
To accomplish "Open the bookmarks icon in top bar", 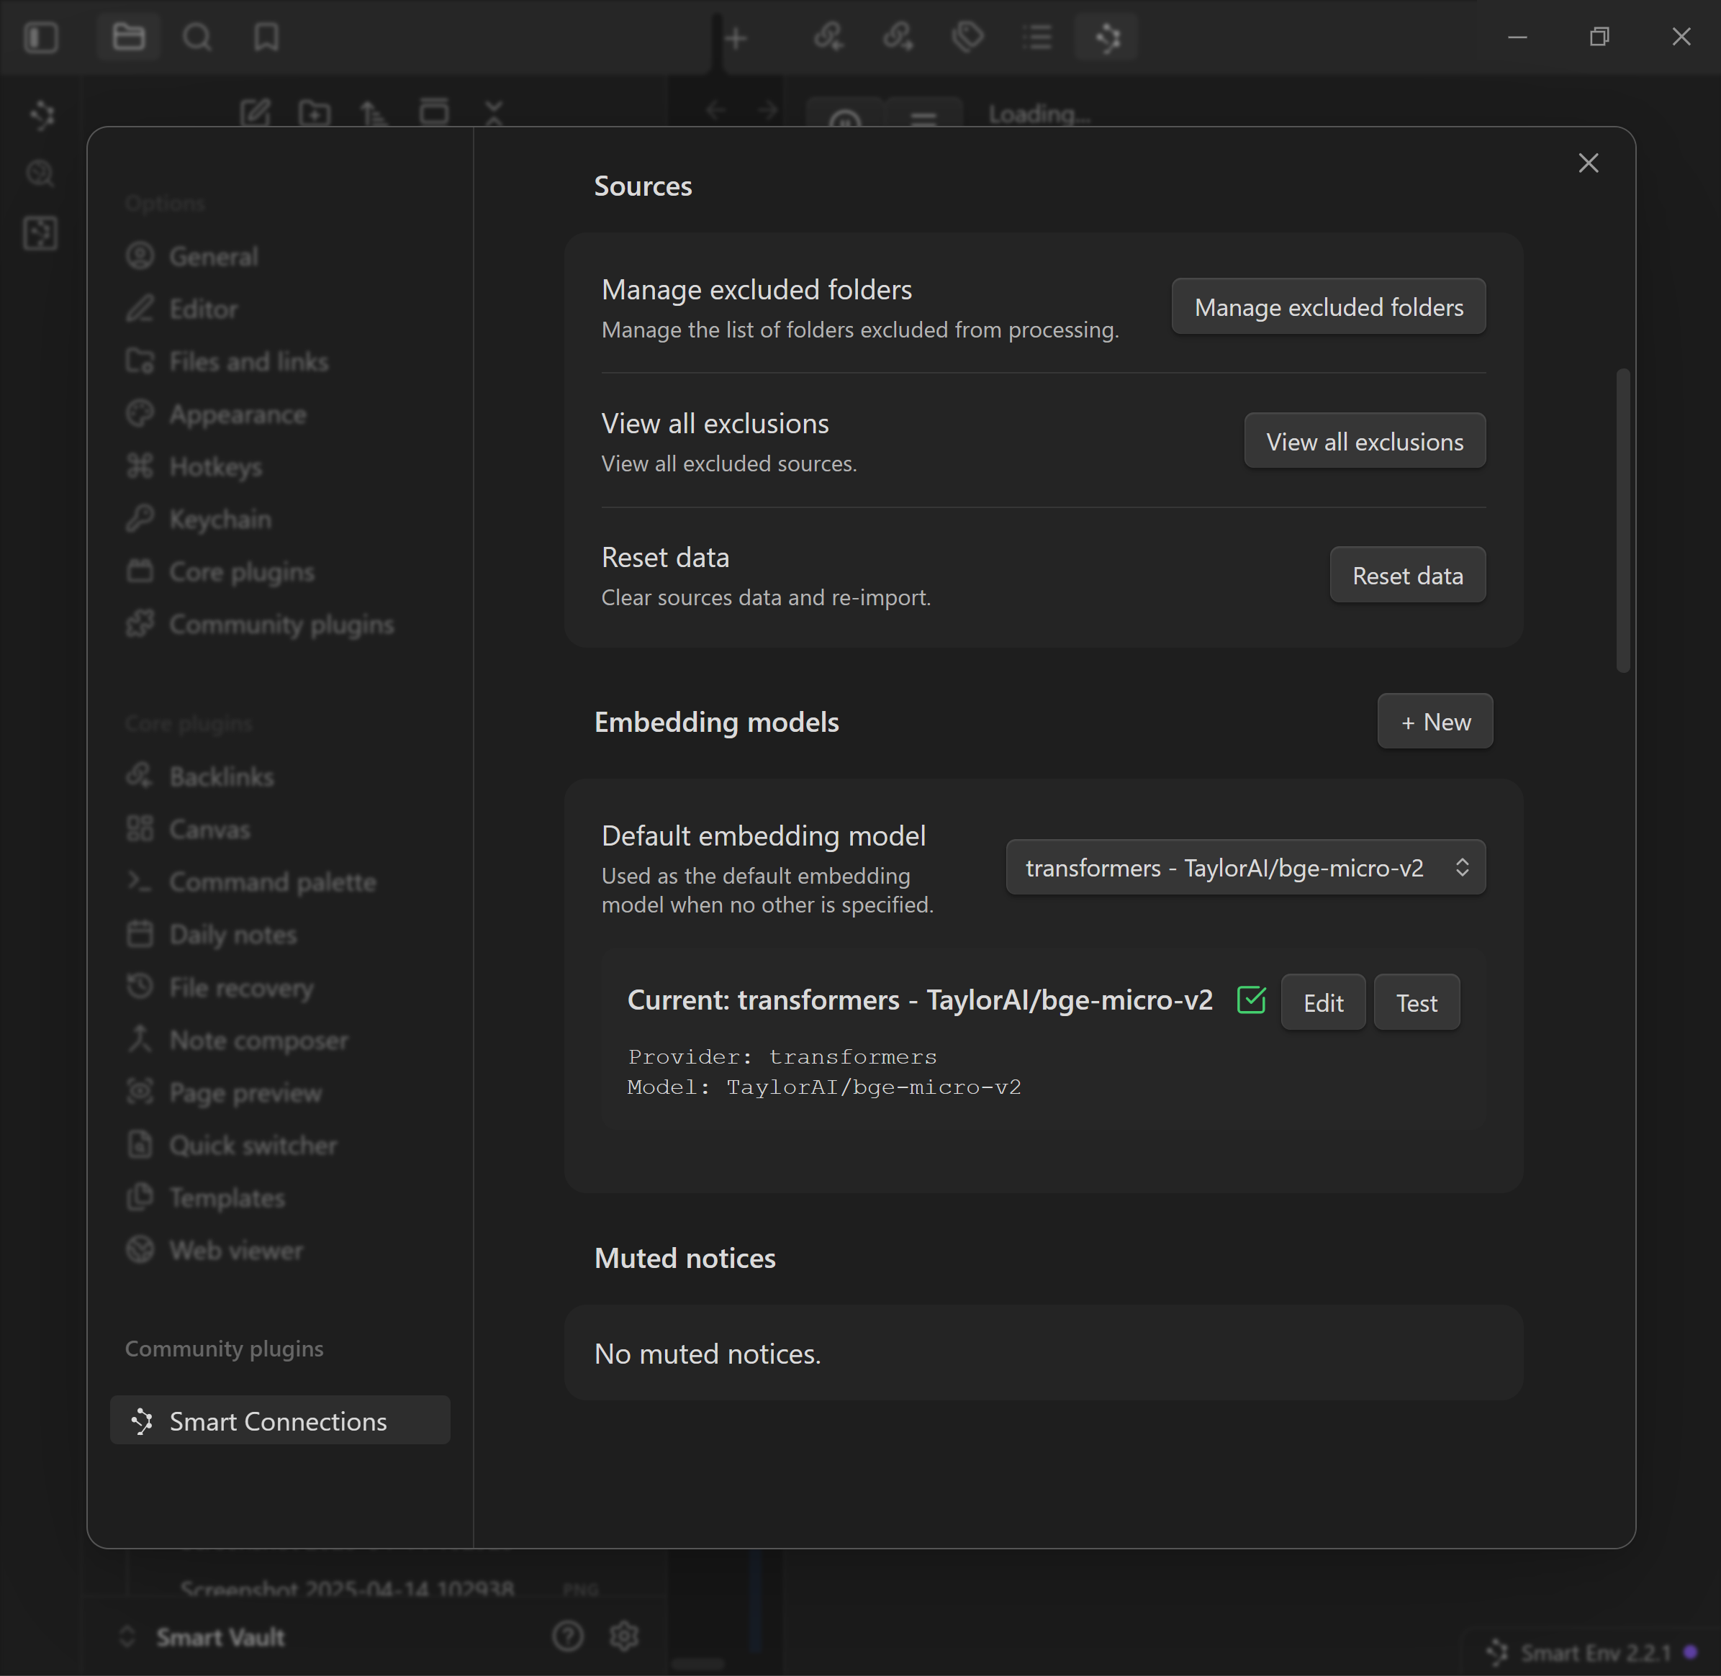I will click(x=266, y=37).
